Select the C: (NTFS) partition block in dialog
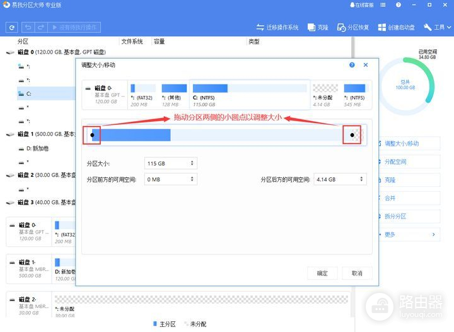The width and height of the screenshot is (454, 332). click(x=250, y=93)
